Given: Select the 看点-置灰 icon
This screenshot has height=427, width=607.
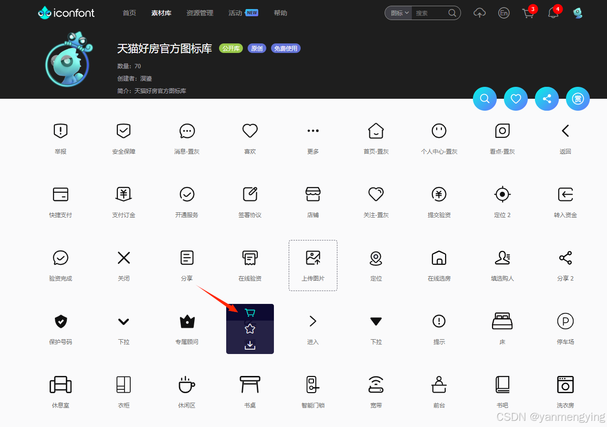Looking at the screenshot, I should pos(502,130).
